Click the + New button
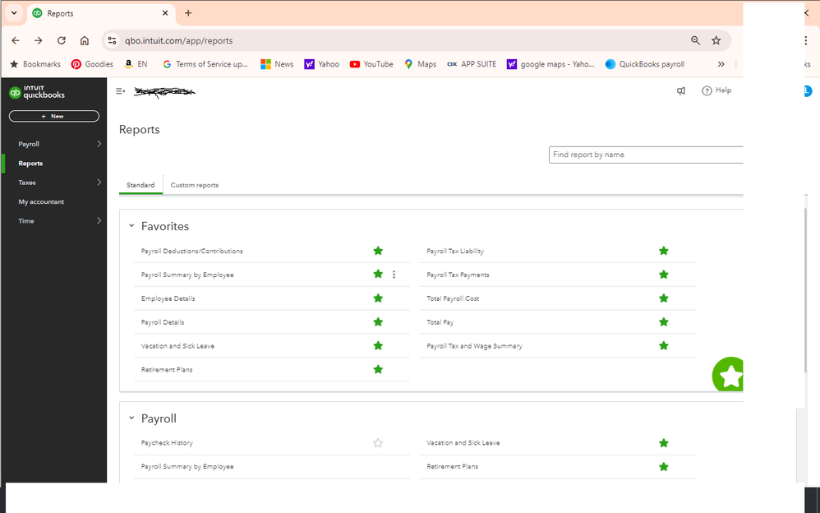Viewport: 820px width, 513px height. click(x=53, y=116)
